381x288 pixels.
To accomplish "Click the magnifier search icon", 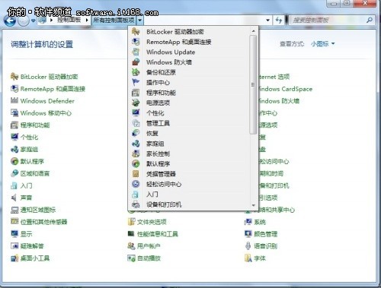I will pyautogui.click(x=370, y=20).
